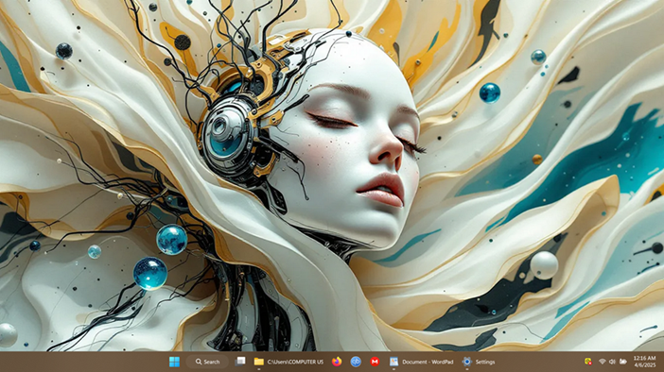Switch to the C:\Users\COMPUTER US window label
This screenshot has width=664, height=372.
click(295, 362)
